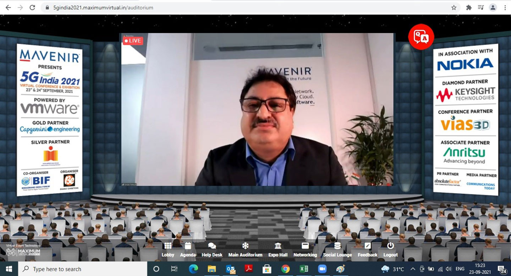Click Capgemini engineering logo
Image resolution: width=511 pixels, height=276 pixels.
tap(50, 129)
